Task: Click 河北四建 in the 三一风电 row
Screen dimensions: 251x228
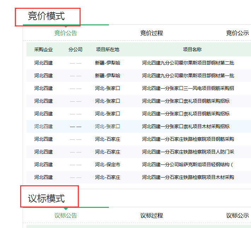Action: point(43,88)
